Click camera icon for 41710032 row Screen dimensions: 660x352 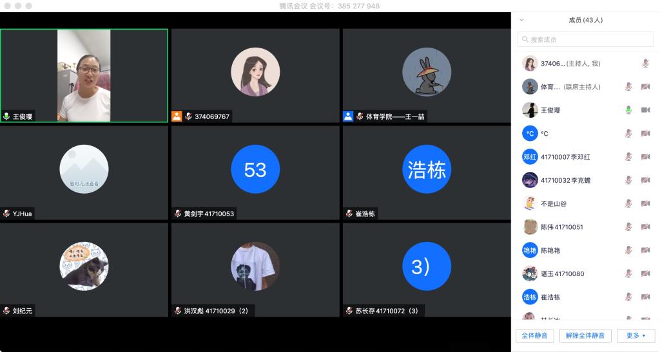click(645, 180)
